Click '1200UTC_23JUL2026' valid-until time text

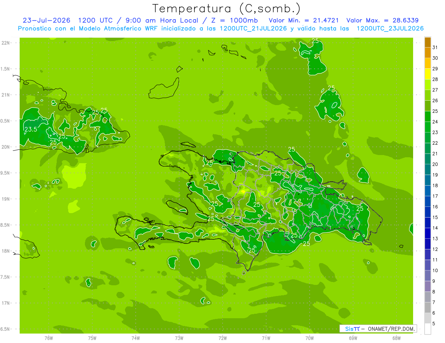[x=390, y=28]
